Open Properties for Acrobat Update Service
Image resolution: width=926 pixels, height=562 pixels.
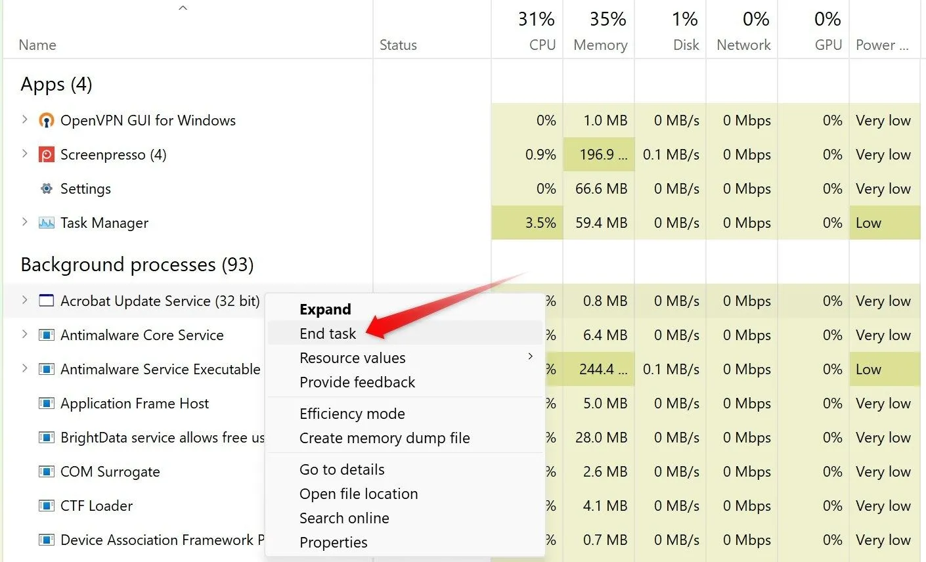click(x=334, y=542)
